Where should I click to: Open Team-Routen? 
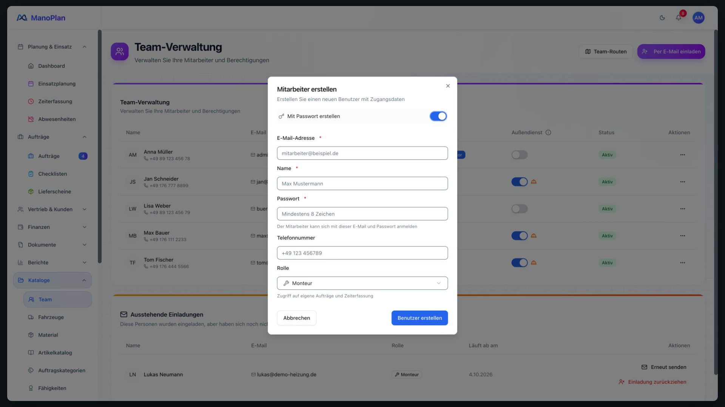point(606,52)
